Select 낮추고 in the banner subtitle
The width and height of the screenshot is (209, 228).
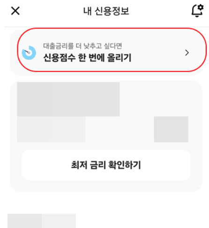point(93,46)
